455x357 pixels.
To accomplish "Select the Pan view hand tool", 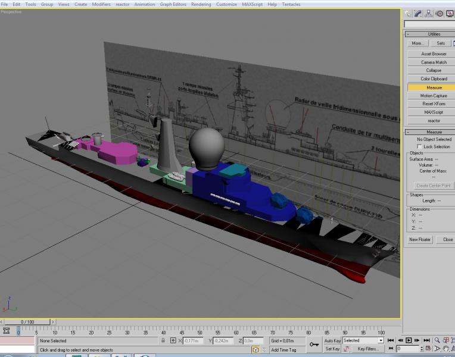I will tap(446, 349).
